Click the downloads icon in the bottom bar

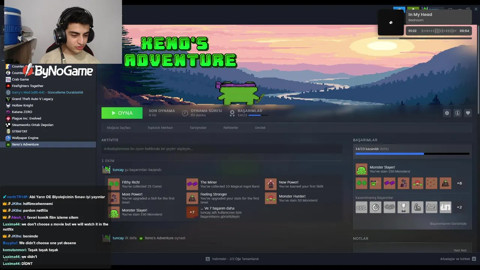[x=208, y=259]
